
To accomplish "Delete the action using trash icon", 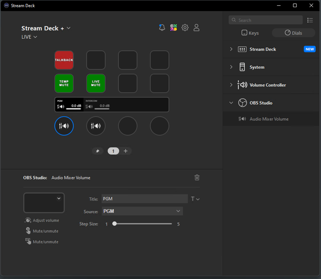I will click(197, 178).
